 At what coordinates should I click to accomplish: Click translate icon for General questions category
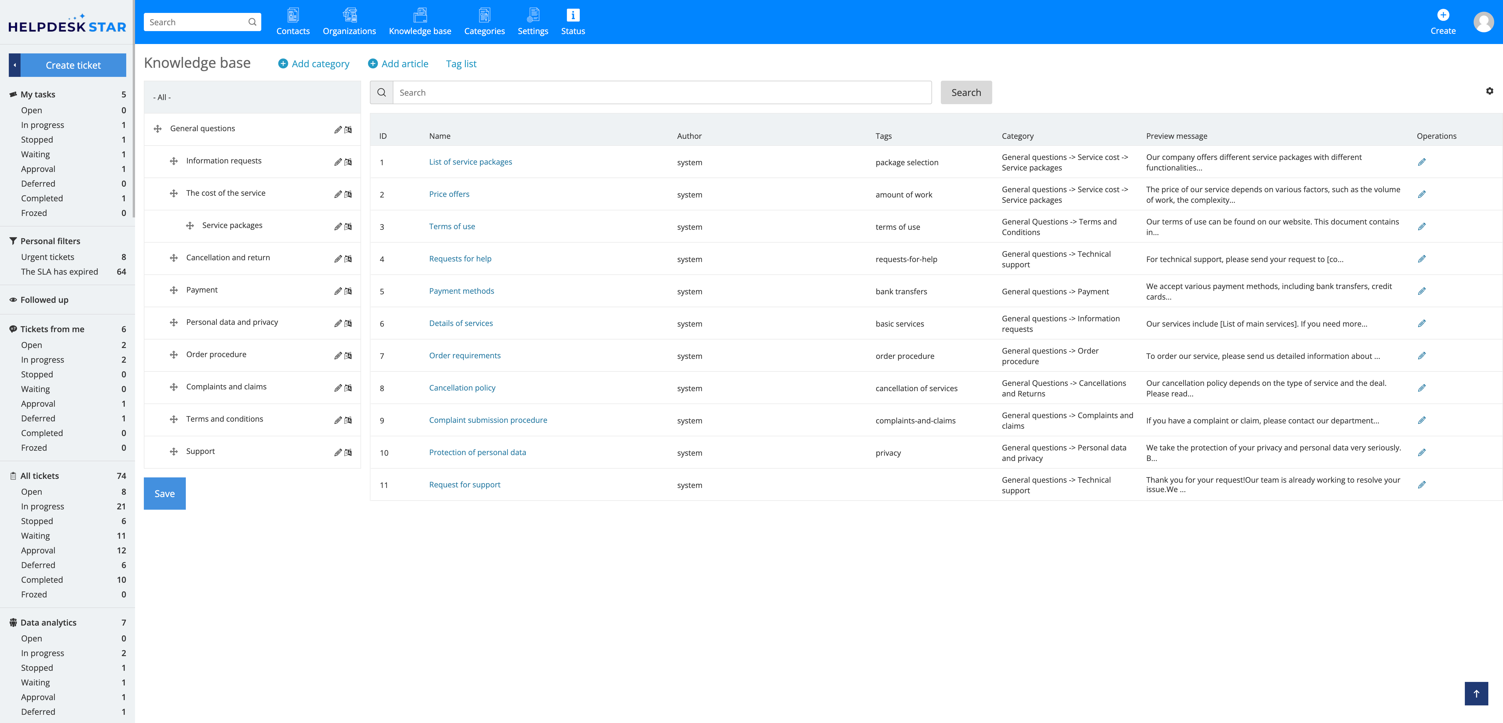[348, 129]
